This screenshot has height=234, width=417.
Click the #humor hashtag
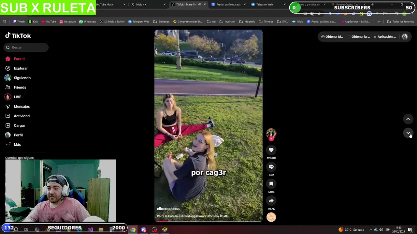coord(201,216)
